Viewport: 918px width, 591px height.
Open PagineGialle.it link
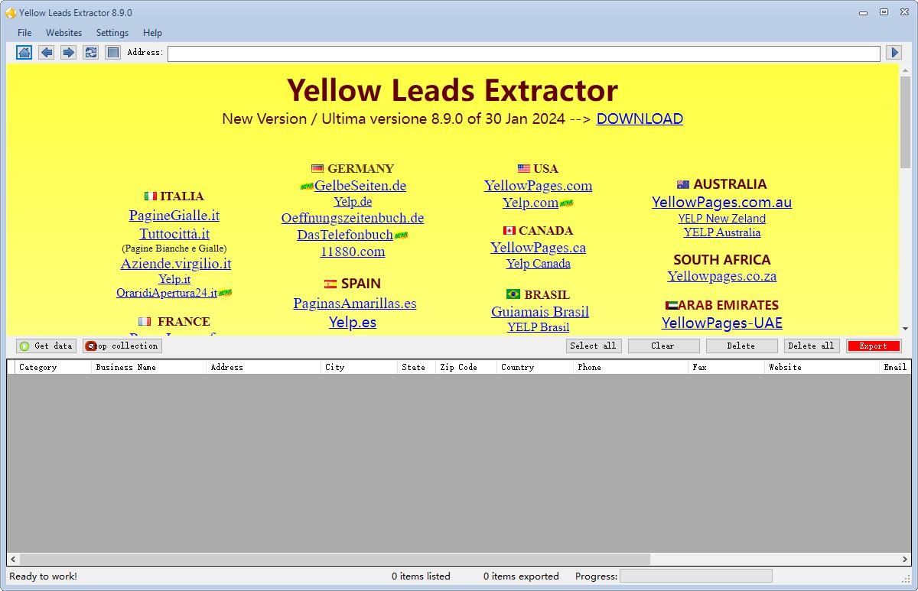click(174, 216)
